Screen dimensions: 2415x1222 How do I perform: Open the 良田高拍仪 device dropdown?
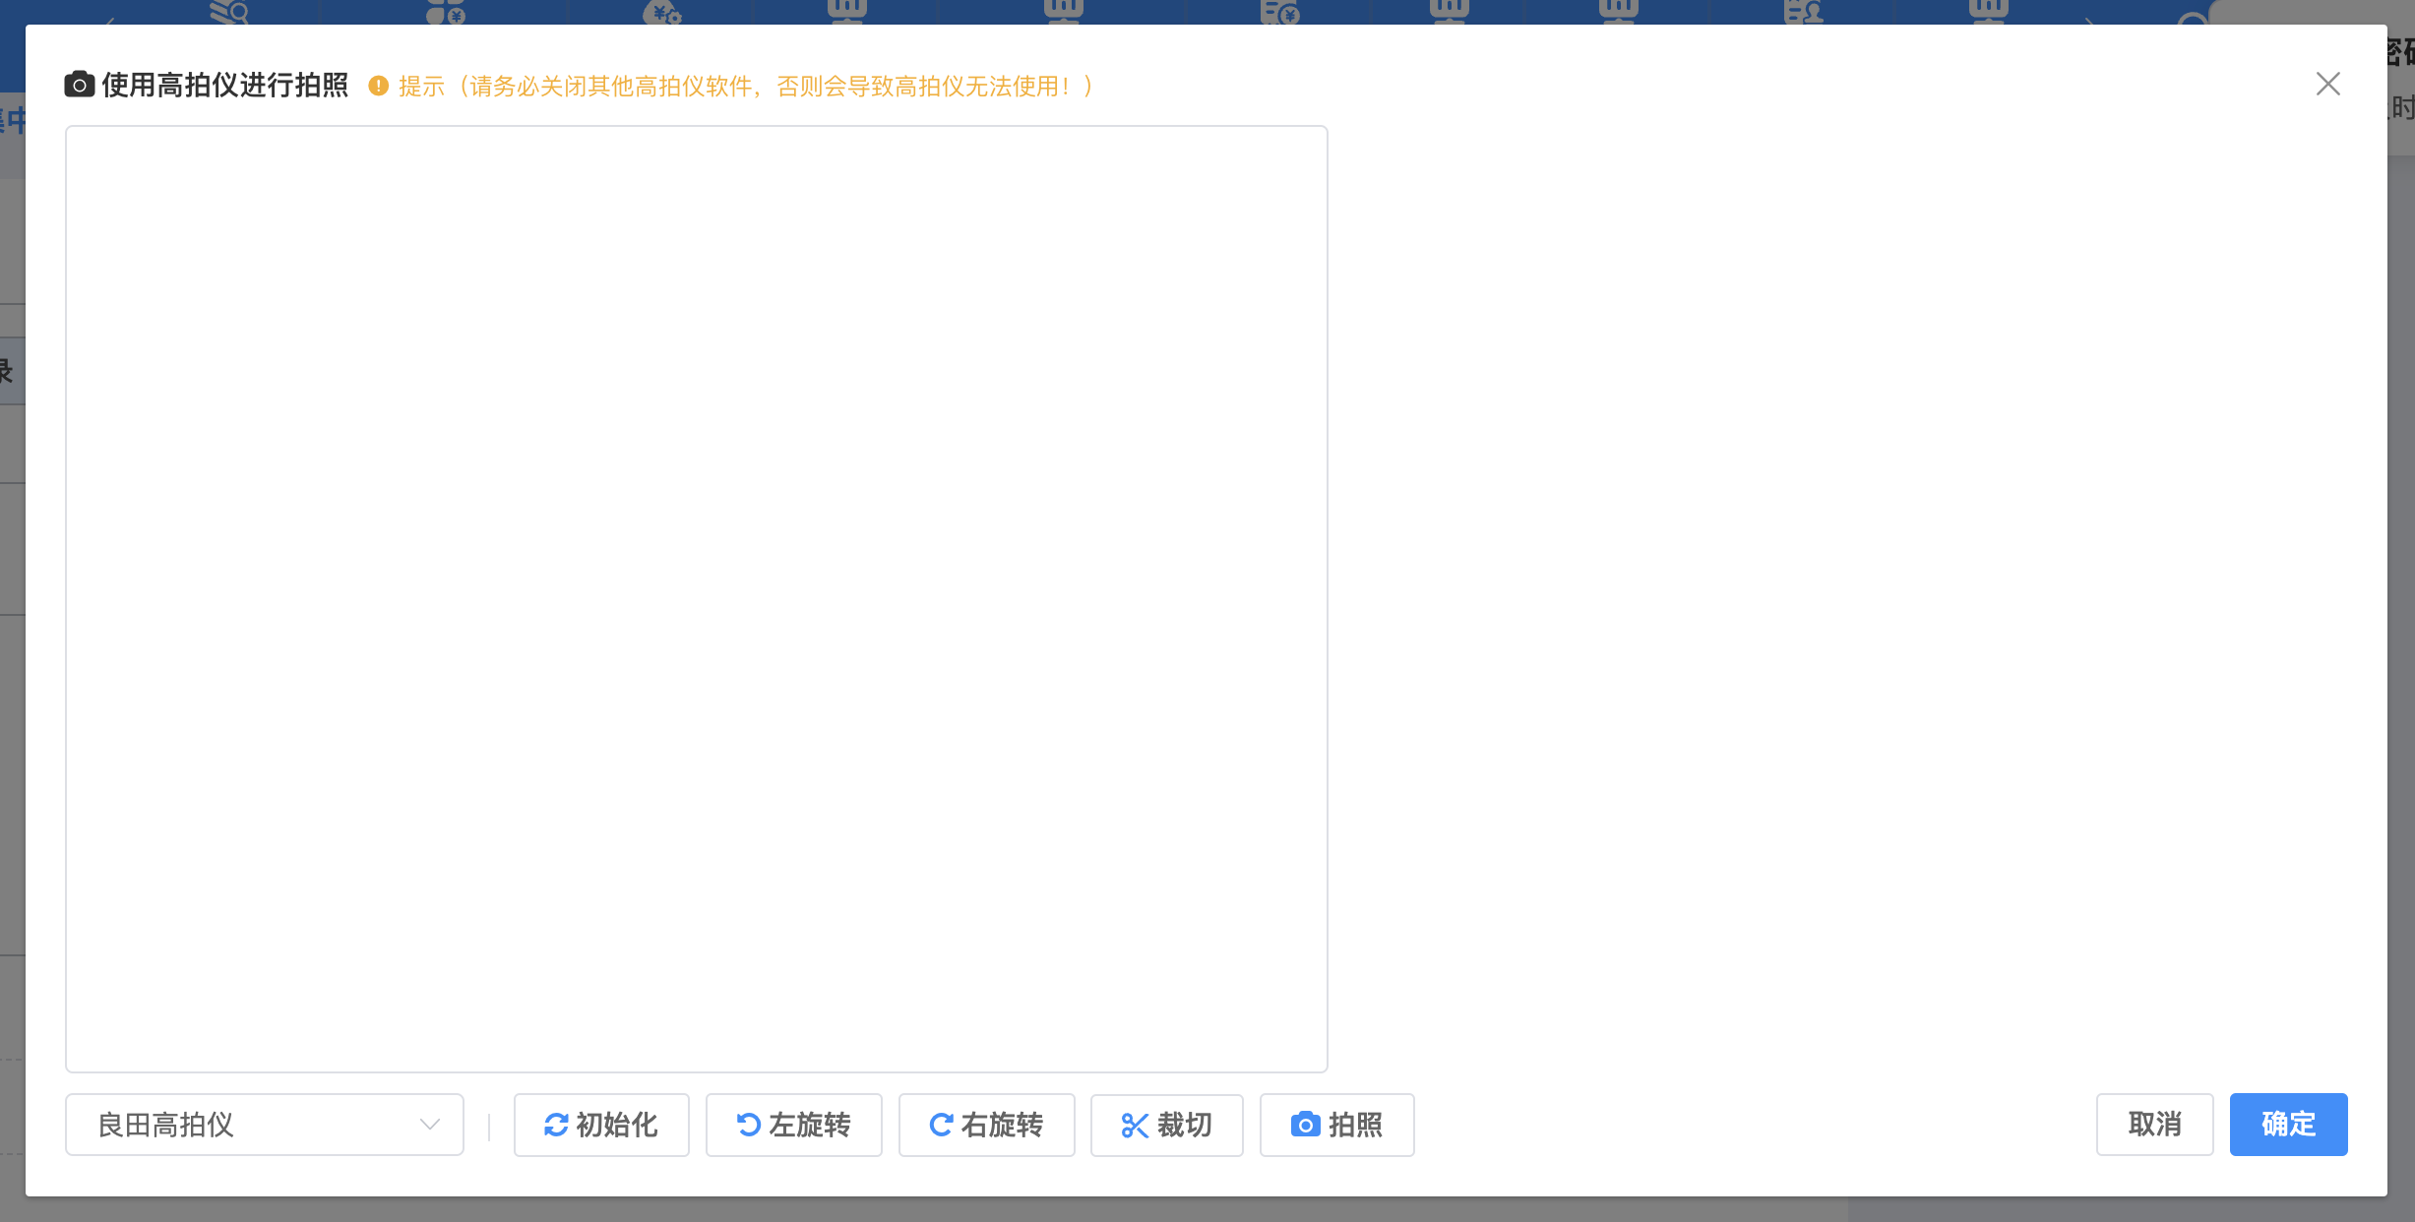pyautogui.click(x=264, y=1125)
